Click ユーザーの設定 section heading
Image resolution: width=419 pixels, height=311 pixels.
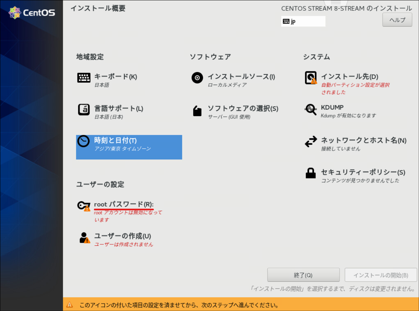pos(100,184)
